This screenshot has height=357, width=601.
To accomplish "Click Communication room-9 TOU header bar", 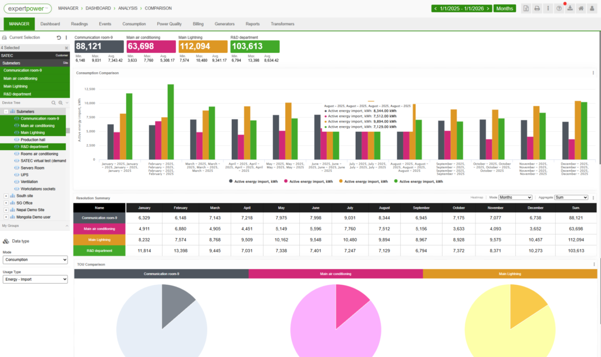I will point(161,274).
